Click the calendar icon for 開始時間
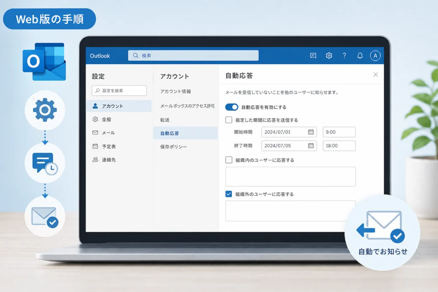The width and height of the screenshot is (438, 292). (x=311, y=132)
